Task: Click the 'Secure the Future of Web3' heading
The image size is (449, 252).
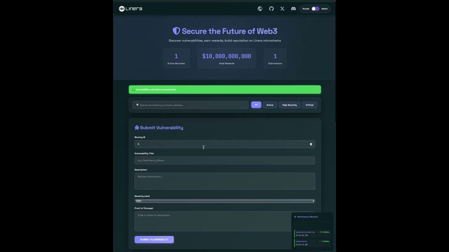Action: [x=229, y=31]
